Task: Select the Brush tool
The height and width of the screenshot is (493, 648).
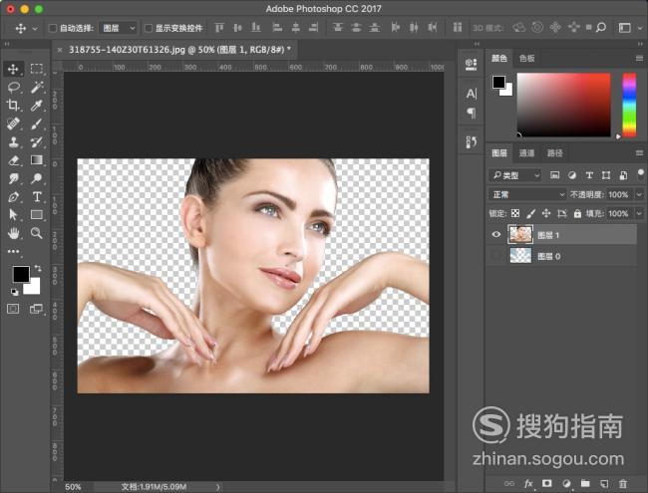Action: click(36, 123)
